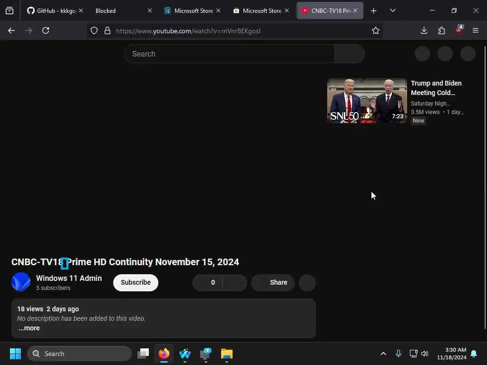Screen dimensions: 487x365
Task: Expand the list all tabs chevron
Action: tap(392, 11)
